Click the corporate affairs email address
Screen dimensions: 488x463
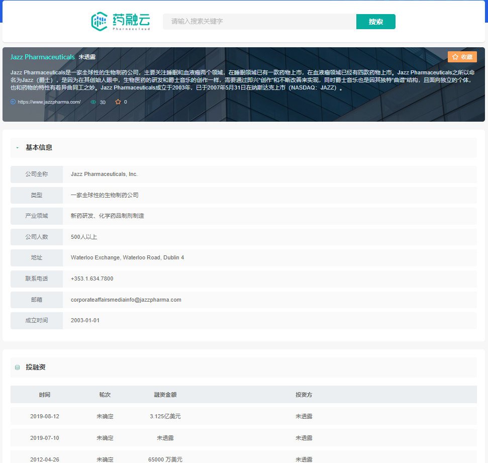(126, 300)
